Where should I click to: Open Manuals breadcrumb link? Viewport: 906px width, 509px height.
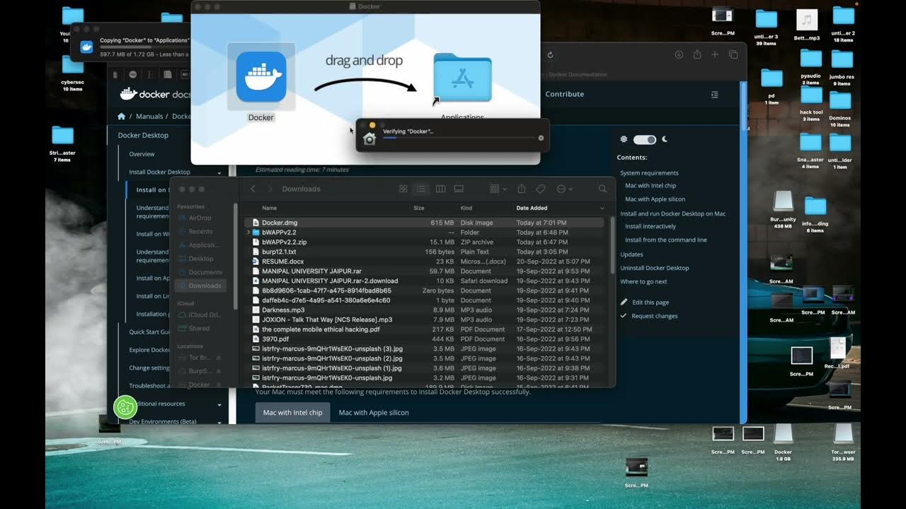click(149, 116)
